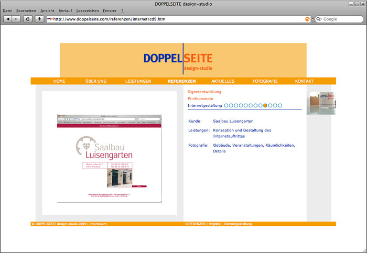Select the third Internetgestaltung project circle
Image resolution: width=367 pixels, height=253 pixels.
coord(236,105)
